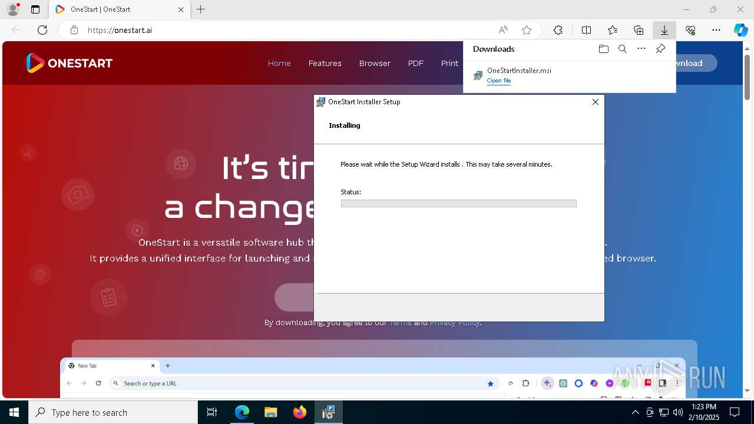Open Privacy Policy link
This screenshot has height=424, width=754.
[455, 322]
